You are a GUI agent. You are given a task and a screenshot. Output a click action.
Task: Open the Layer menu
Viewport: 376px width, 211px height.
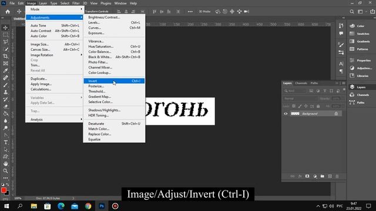tap(43, 4)
